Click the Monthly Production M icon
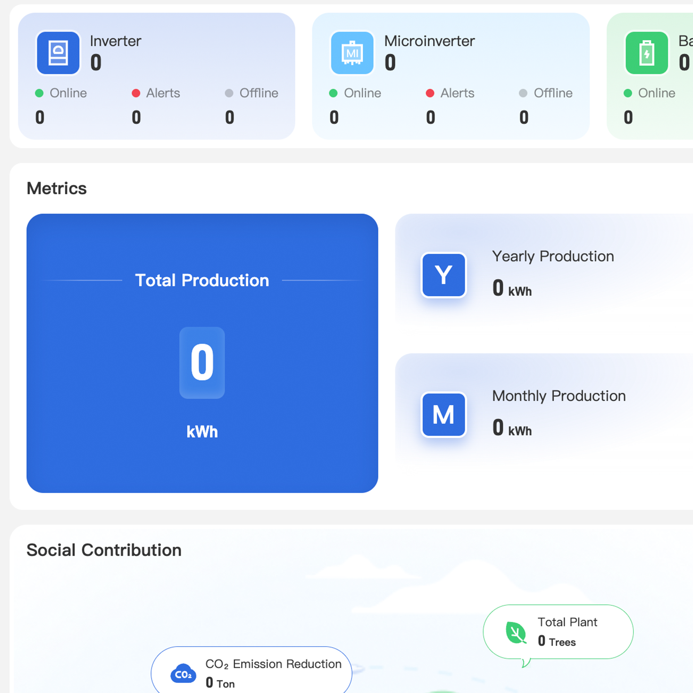Image resolution: width=693 pixels, height=693 pixels. coord(443,414)
